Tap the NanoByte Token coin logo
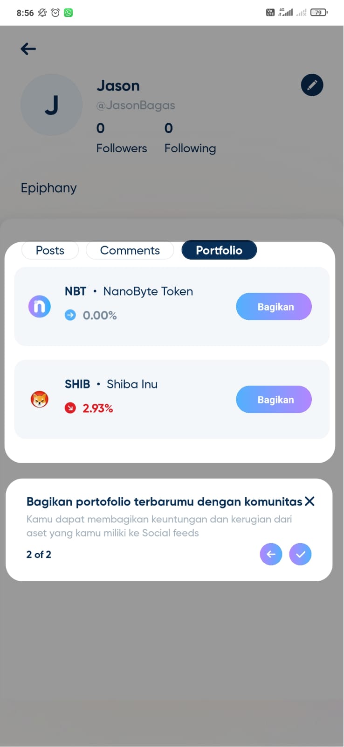 40,306
